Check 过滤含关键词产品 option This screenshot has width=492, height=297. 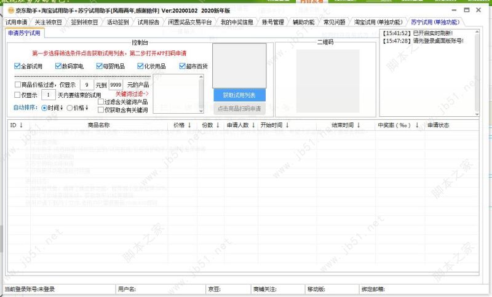[101, 101]
